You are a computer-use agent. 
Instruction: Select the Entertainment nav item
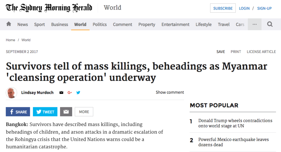[x=175, y=25]
